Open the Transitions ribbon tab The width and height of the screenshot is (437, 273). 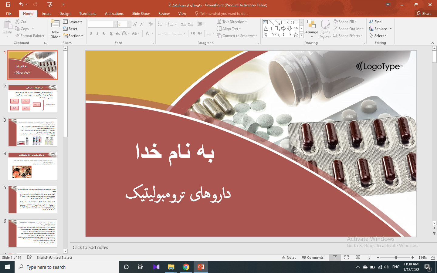click(x=87, y=14)
